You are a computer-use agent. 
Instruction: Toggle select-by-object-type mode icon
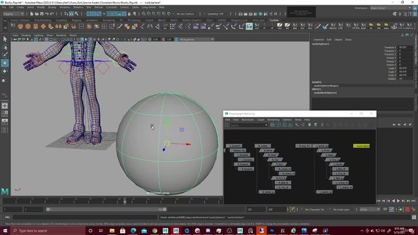click(x=71, y=14)
